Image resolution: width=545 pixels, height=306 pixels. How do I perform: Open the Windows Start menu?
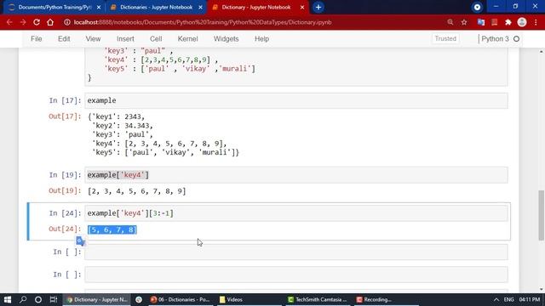8,299
